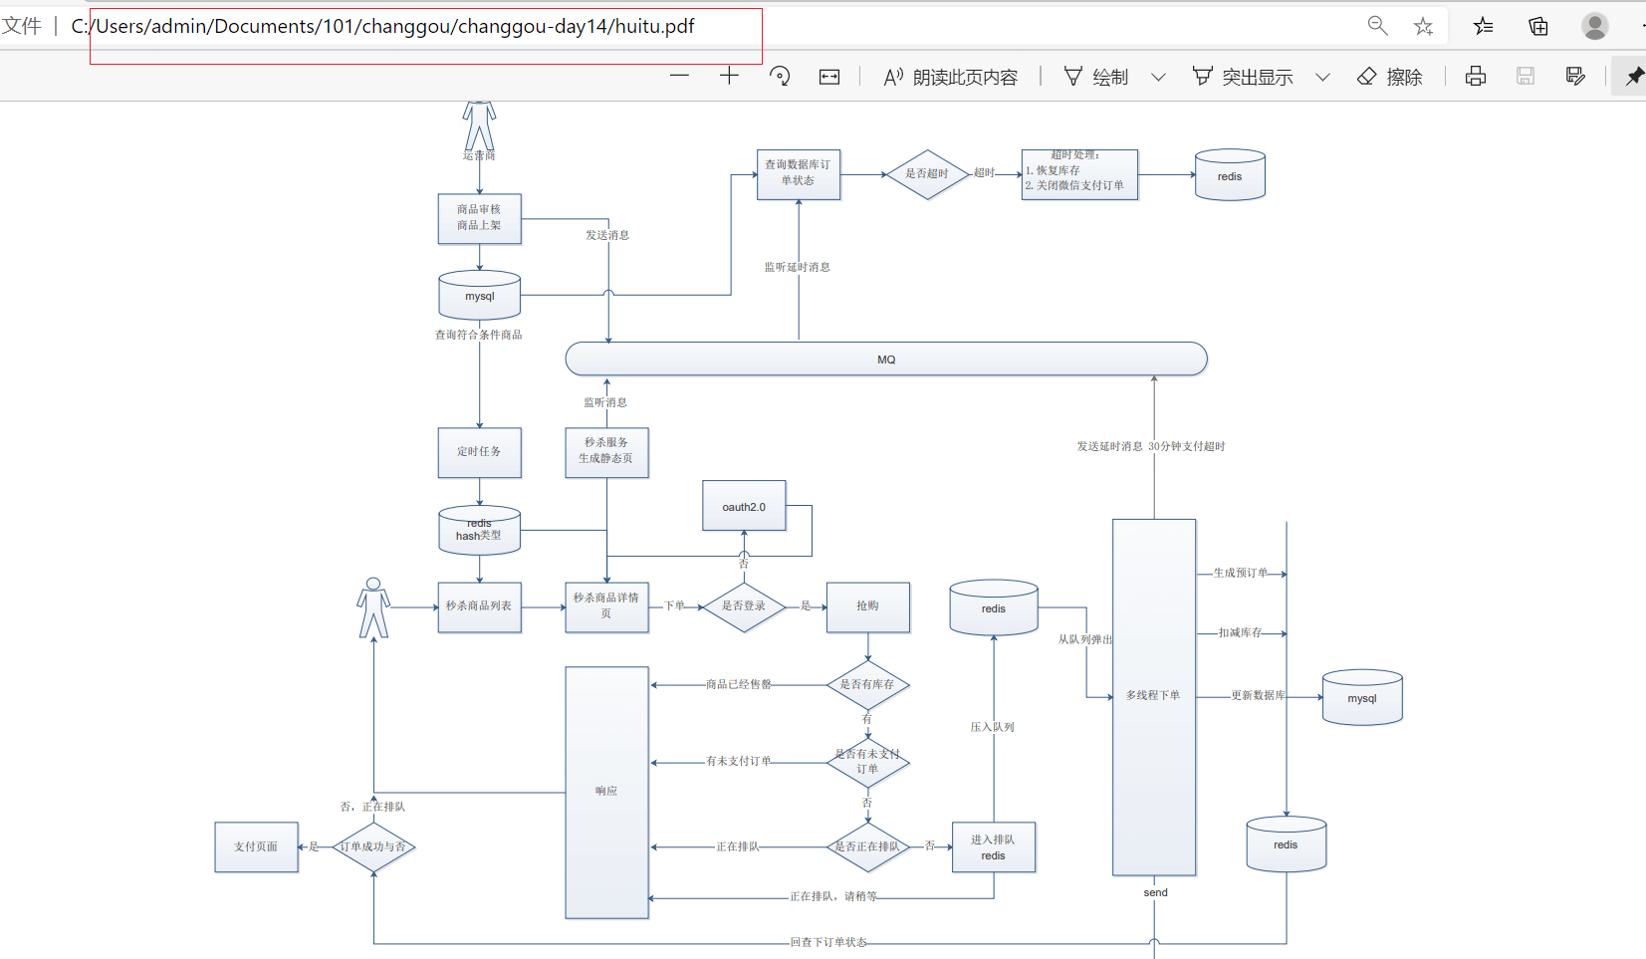Click the 文件 label in address bar
The width and height of the screenshot is (1646, 959).
[22, 26]
